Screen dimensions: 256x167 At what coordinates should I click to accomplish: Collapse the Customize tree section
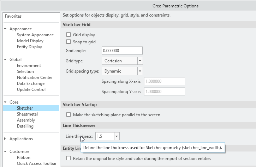pos(5,151)
